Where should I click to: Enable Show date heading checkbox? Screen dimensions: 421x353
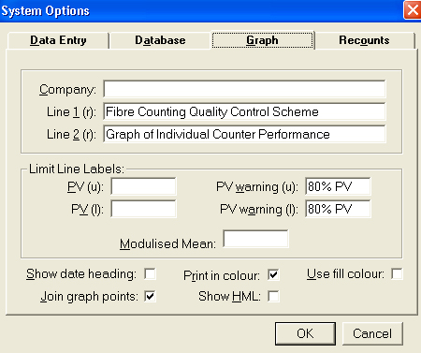(150, 274)
